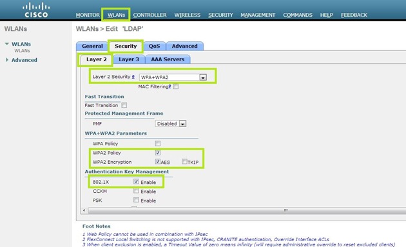The image size is (406, 247).
Task: Click the Layer 2 Security footnote link
Action: click(x=133, y=77)
